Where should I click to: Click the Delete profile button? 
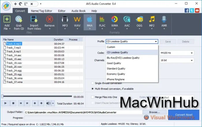[x=186, y=41]
